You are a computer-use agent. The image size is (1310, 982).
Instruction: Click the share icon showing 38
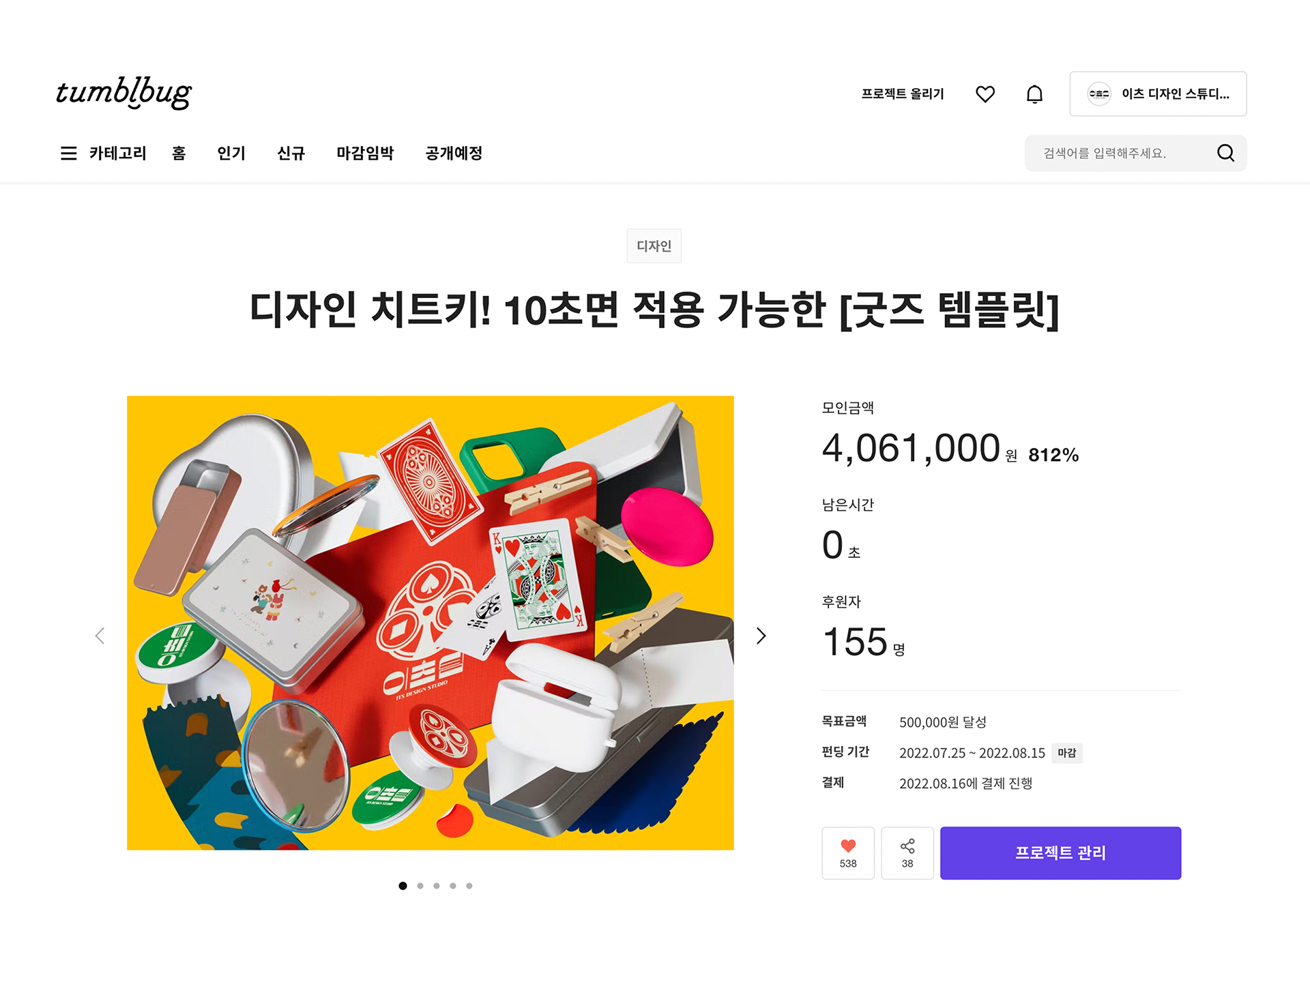(x=907, y=853)
